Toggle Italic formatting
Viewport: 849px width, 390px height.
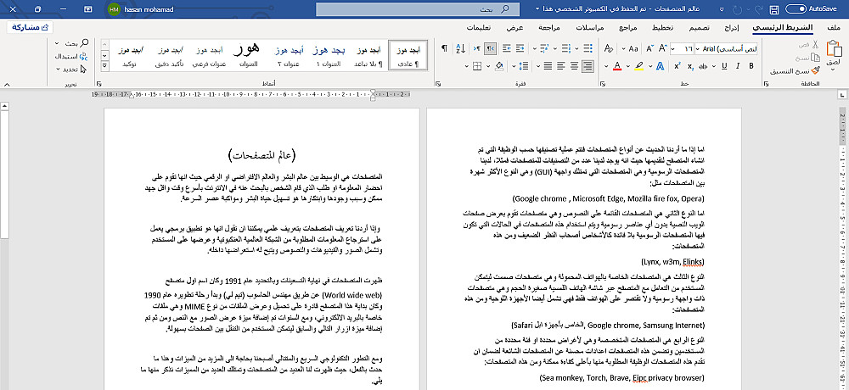(x=738, y=66)
